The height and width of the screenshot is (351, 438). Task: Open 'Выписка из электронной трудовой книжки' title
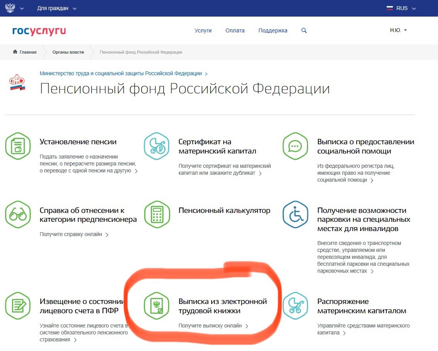[x=222, y=306]
